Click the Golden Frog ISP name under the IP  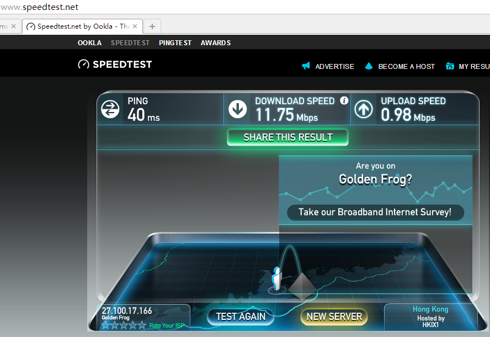115,318
